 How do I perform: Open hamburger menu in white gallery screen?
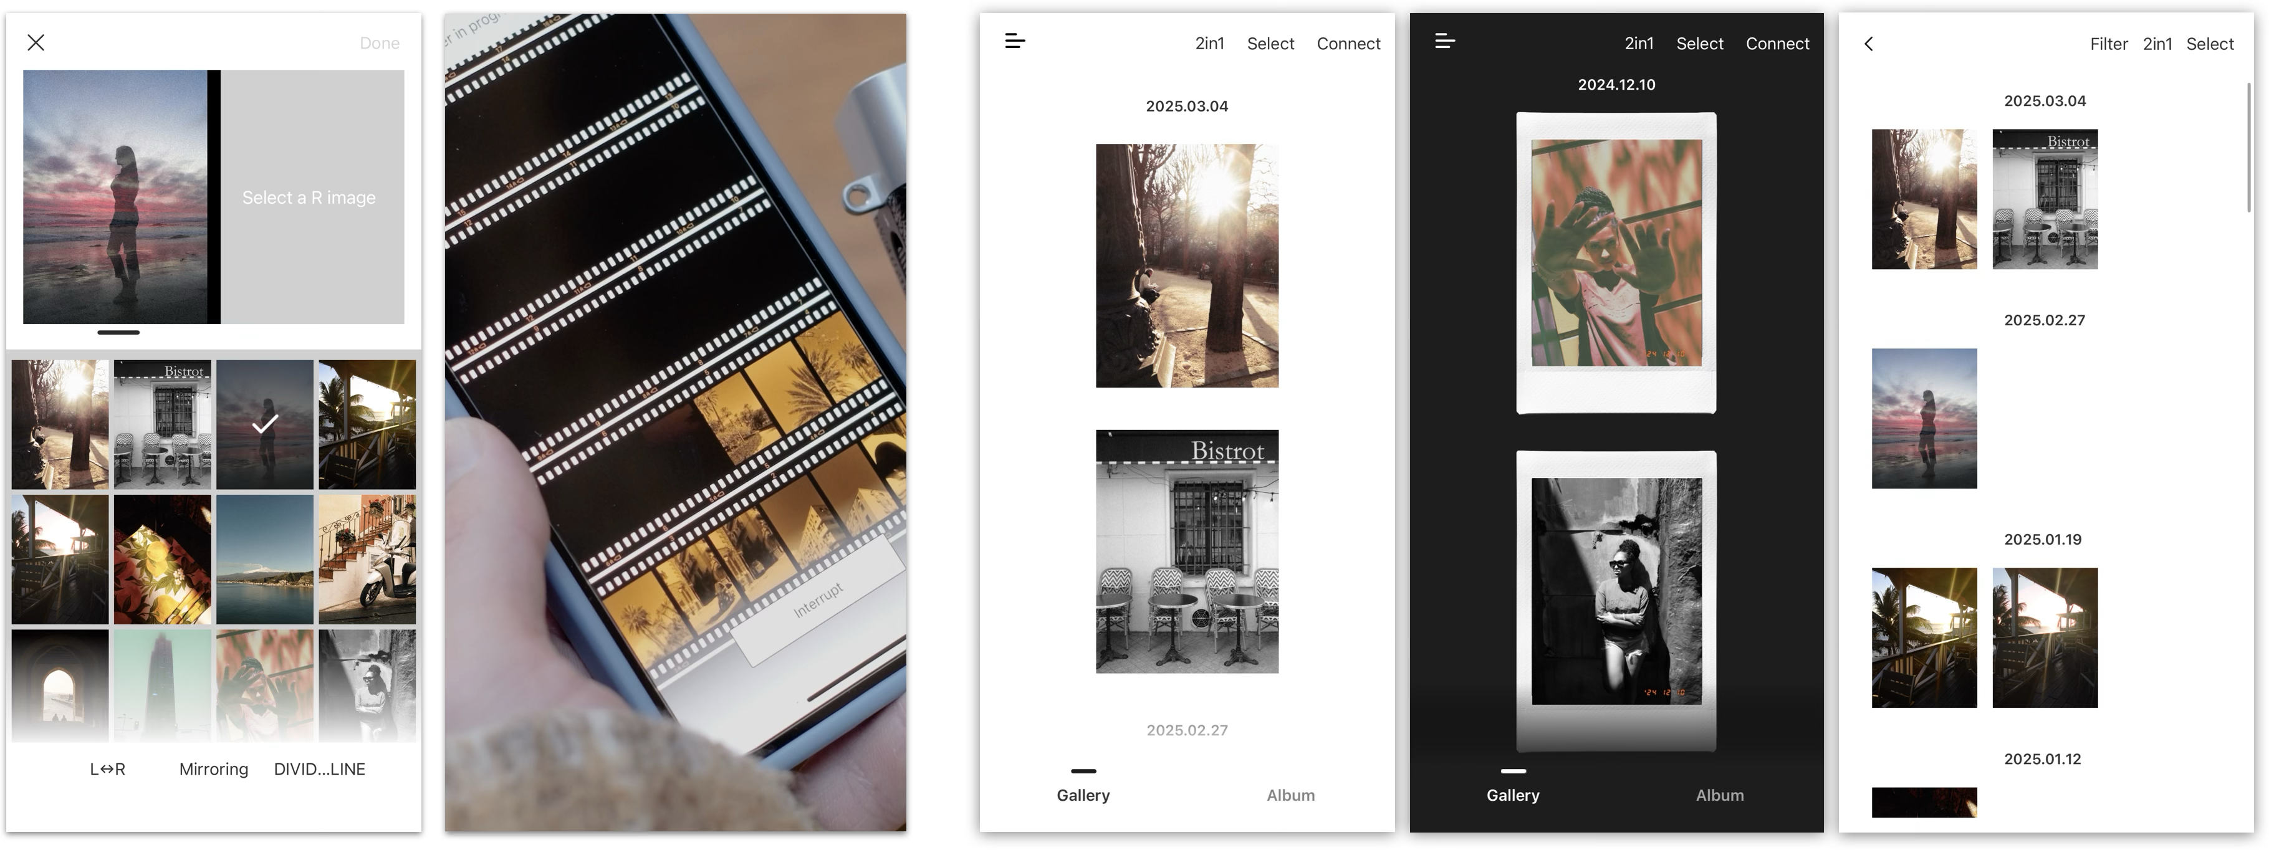pos(1015,41)
